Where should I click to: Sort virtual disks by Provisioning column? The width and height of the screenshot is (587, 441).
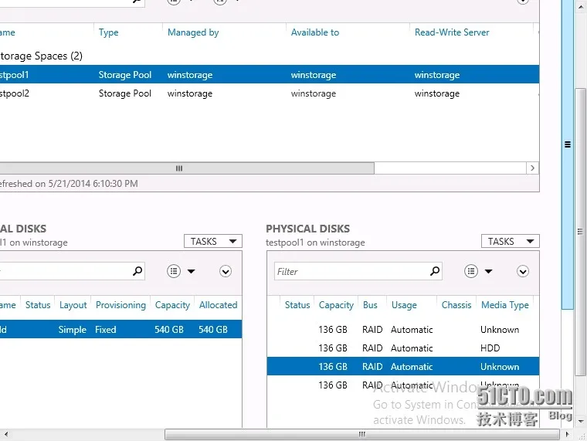click(x=121, y=305)
